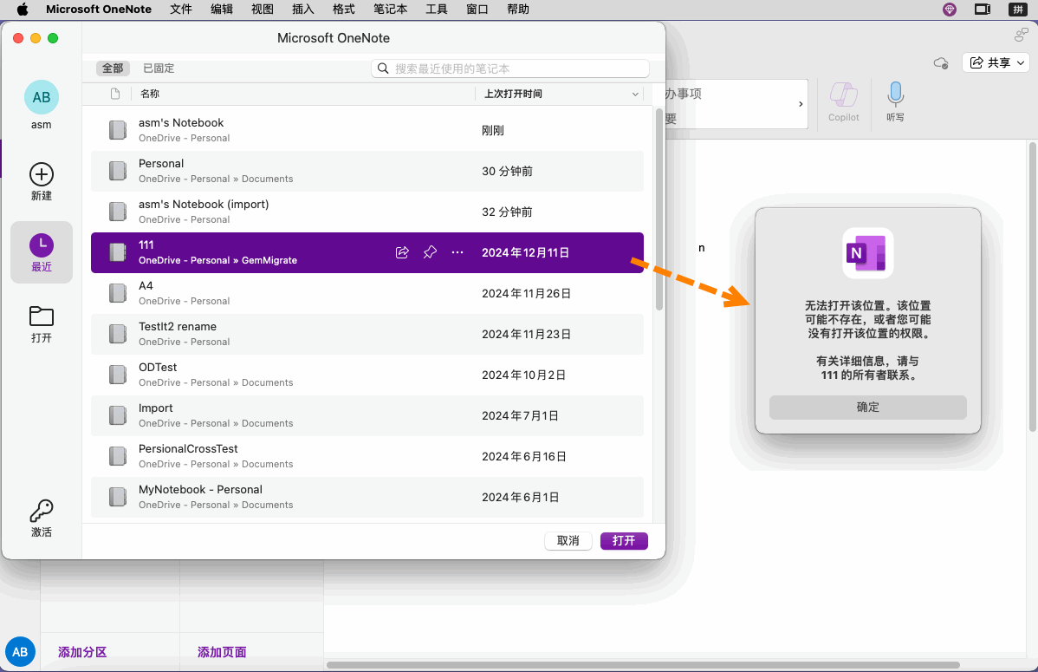Create a new notebook with the 新建 icon

click(41, 174)
